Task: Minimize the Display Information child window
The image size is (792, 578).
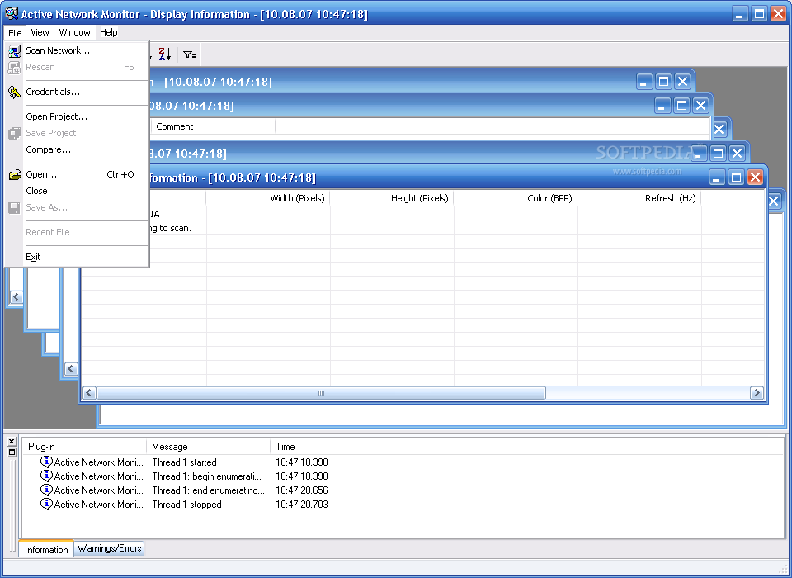Action: (717, 177)
